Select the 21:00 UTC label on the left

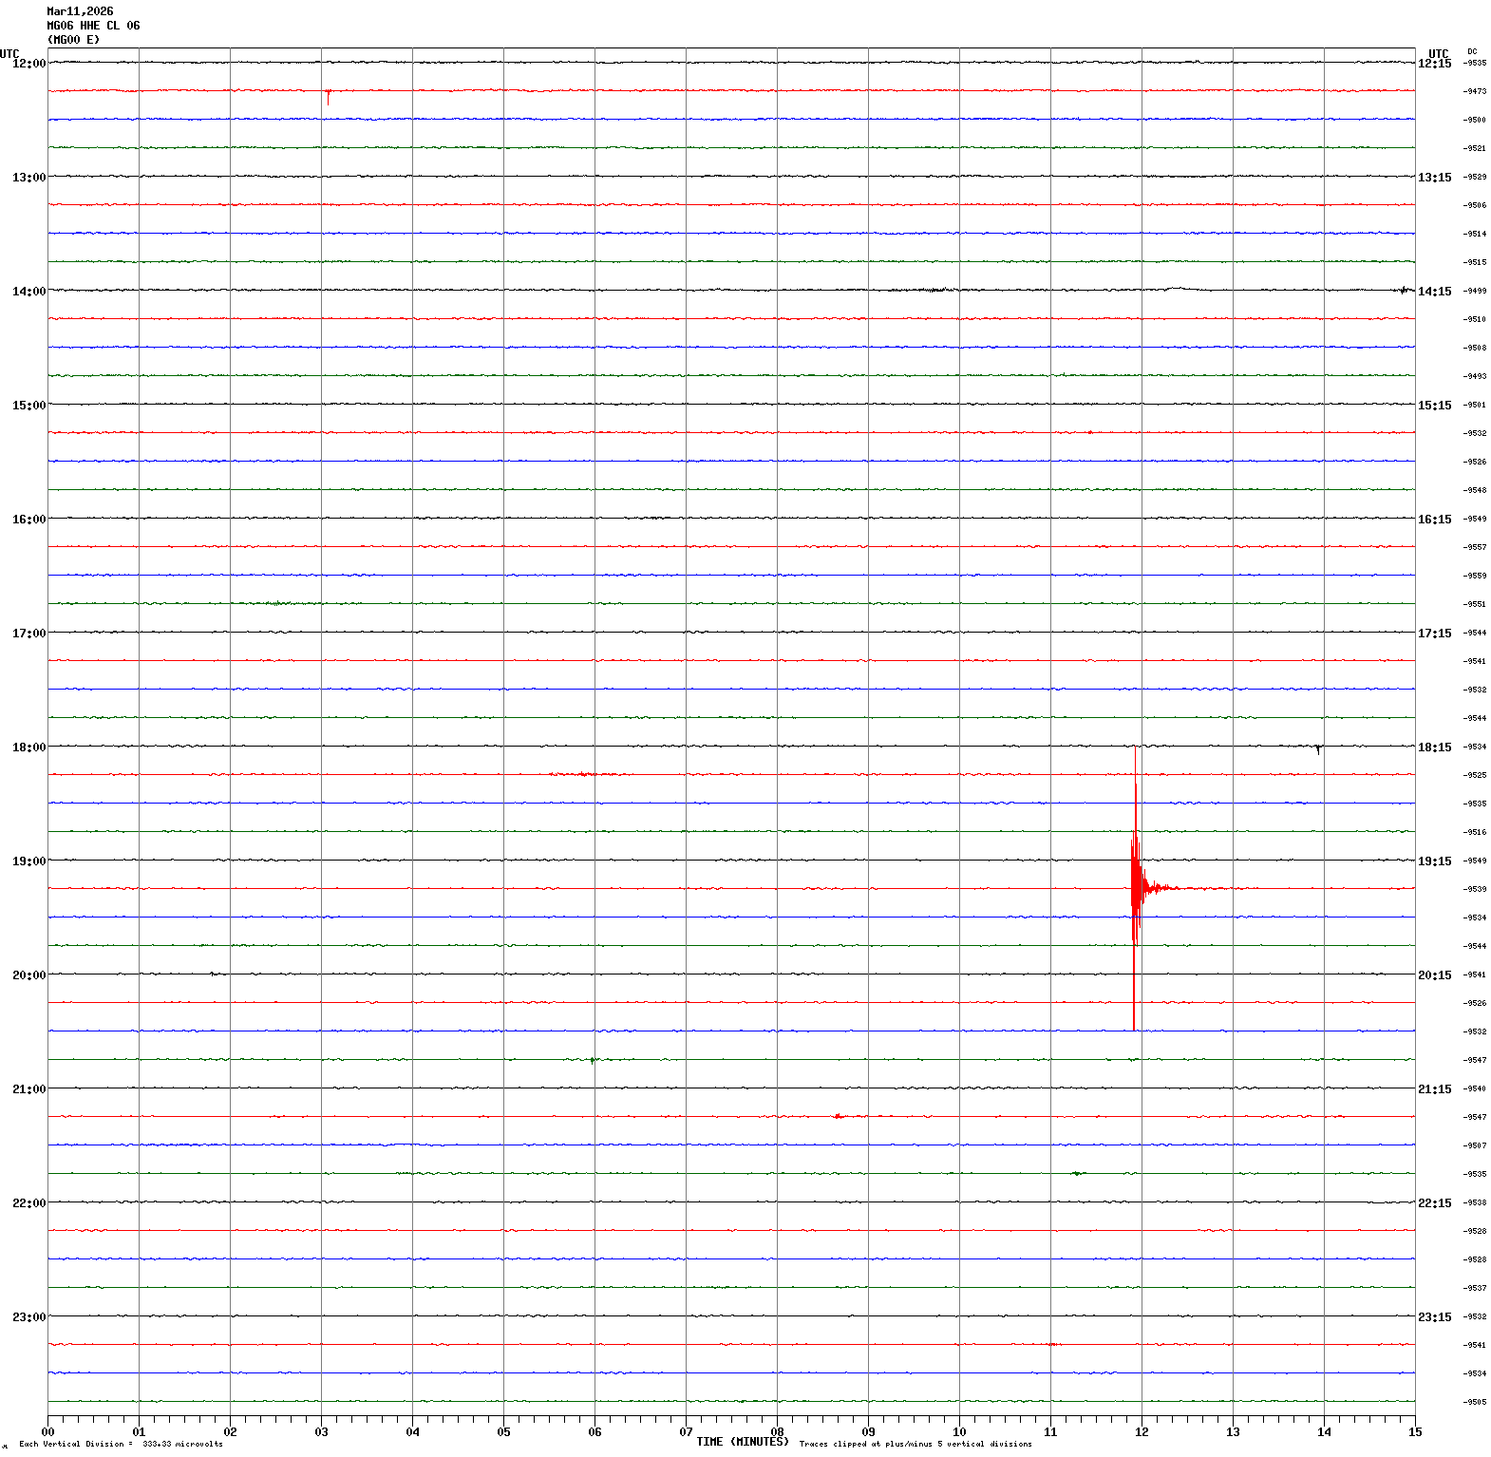[x=28, y=1089]
